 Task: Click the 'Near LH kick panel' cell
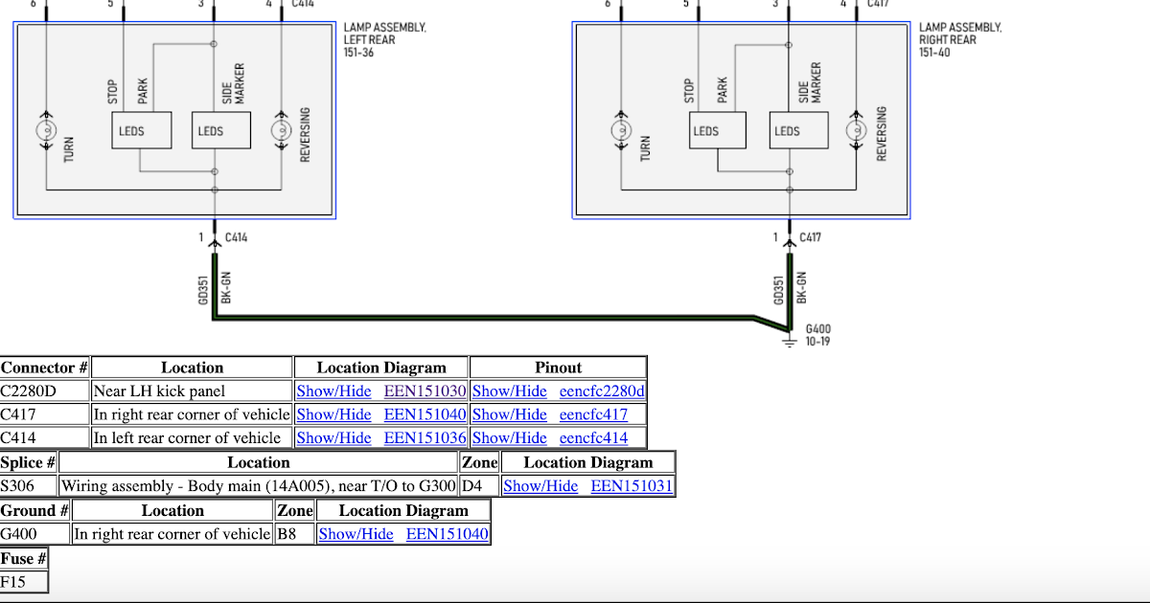coord(192,391)
